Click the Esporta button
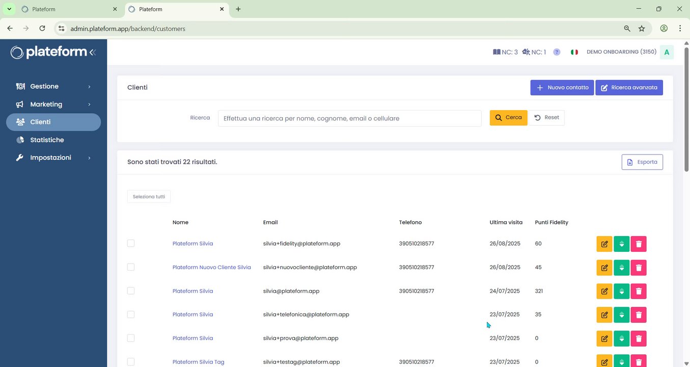Screen dimensions: 690x367 pyautogui.click(x=642, y=162)
